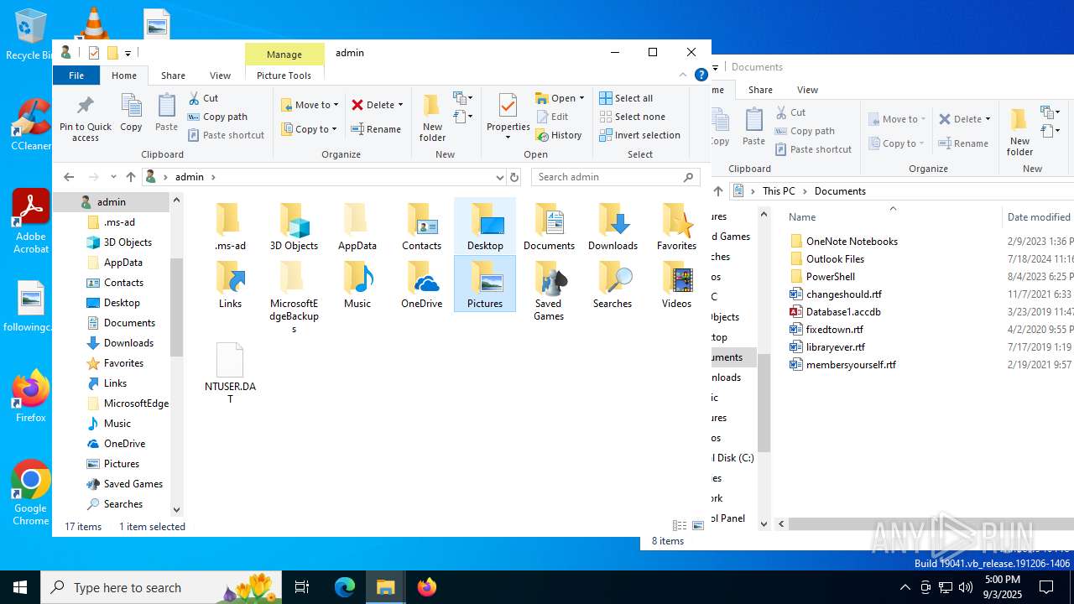Expand the ribbon New item dropdown

[463, 98]
